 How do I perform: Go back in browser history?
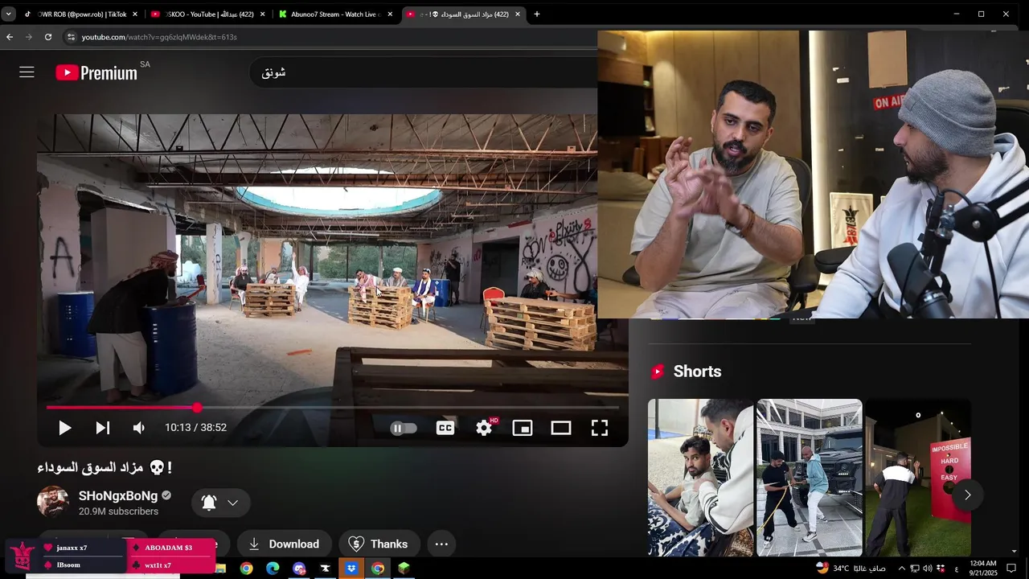[x=10, y=37]
